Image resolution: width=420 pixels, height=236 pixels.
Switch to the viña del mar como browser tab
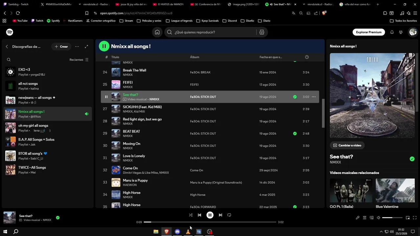[x=355, y=4]
